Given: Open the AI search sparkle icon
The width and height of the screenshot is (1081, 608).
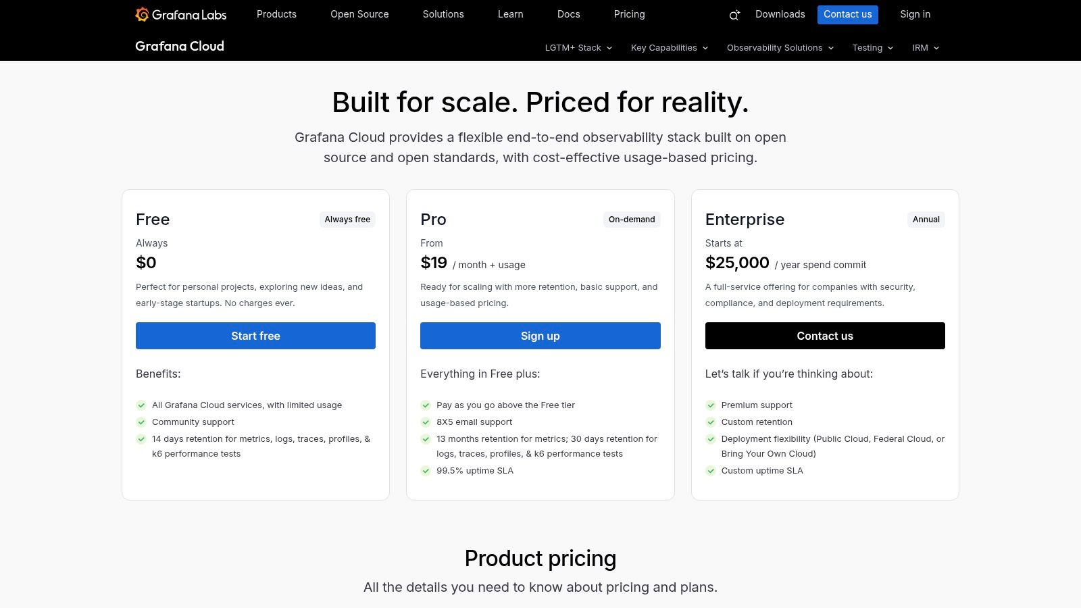Looking at the screenshot, I should [x=734, y=15].
